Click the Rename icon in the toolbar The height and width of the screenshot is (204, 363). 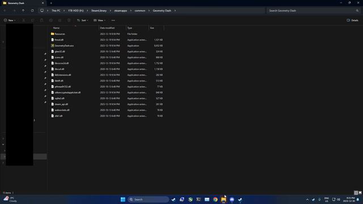[x=50, y=20]
